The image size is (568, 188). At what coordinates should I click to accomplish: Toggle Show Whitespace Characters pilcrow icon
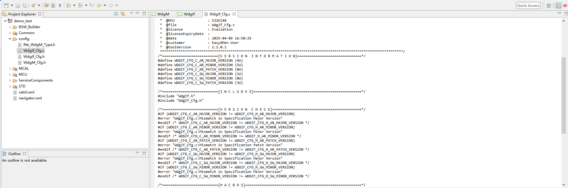[60, 5]
